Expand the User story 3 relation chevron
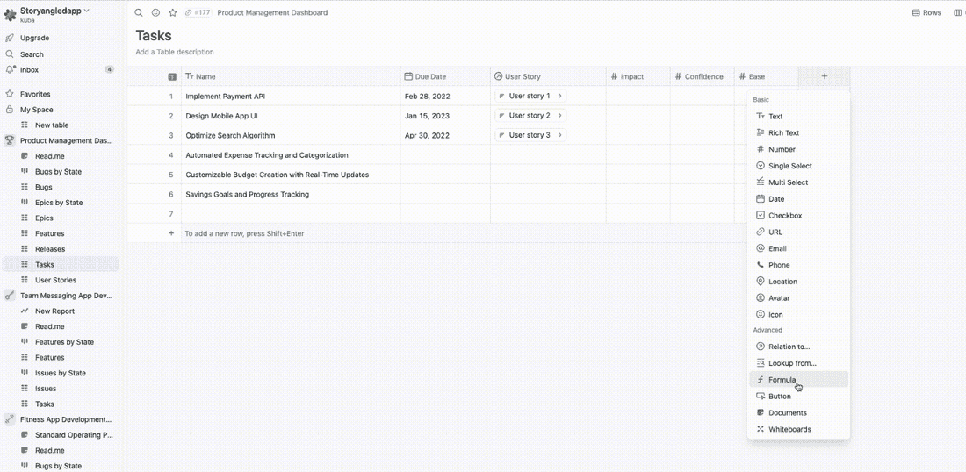 coord(559,135)
